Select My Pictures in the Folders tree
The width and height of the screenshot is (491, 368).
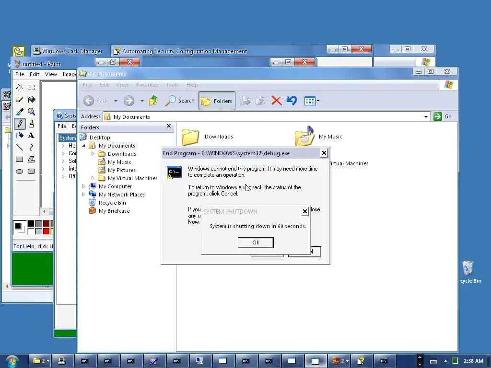click(x=121, y=170)
